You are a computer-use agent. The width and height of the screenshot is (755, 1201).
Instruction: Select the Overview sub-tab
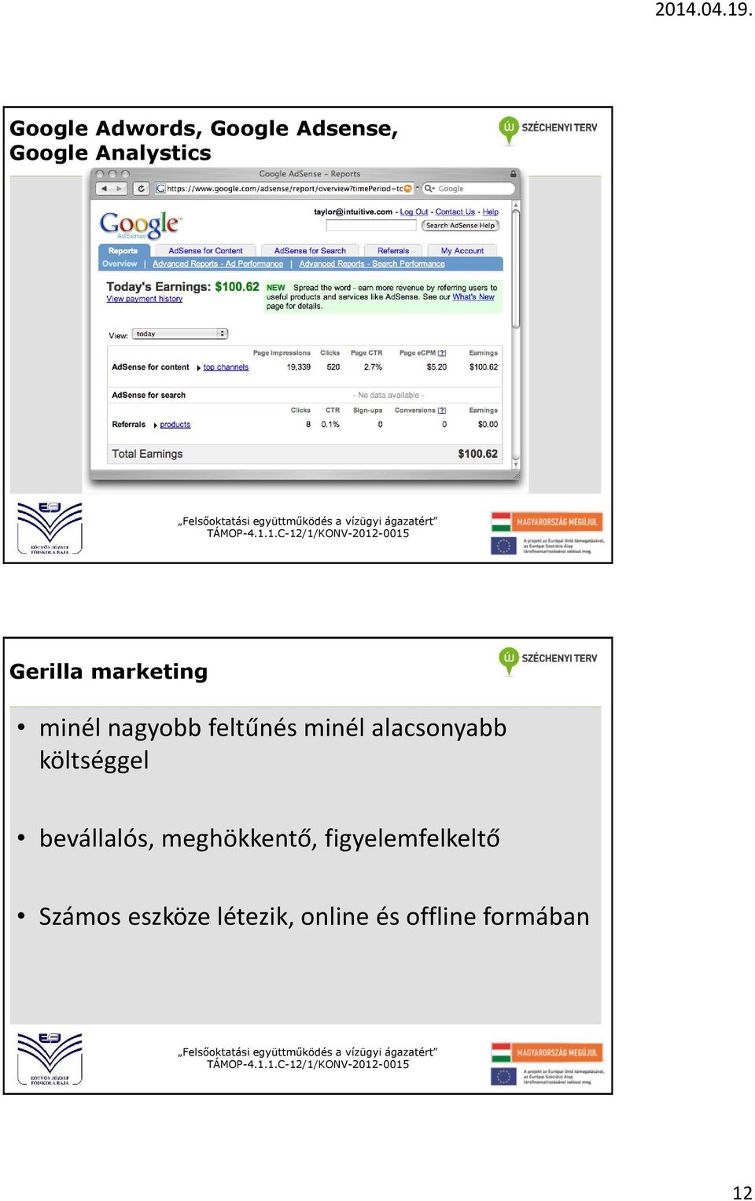(120, 264)
